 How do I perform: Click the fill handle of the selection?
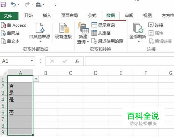tap(33, 135)
